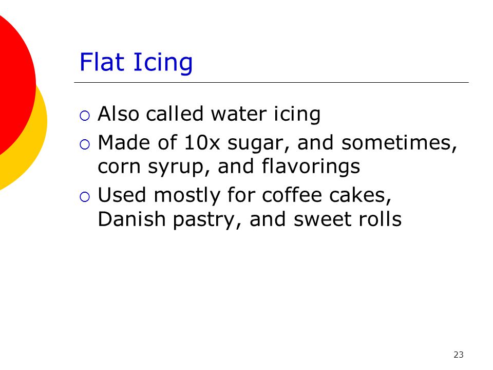
Task: Click the word water in first bullet
Action: coord(239,115)
